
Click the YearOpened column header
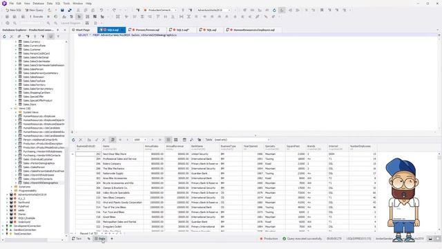point(253,147)
